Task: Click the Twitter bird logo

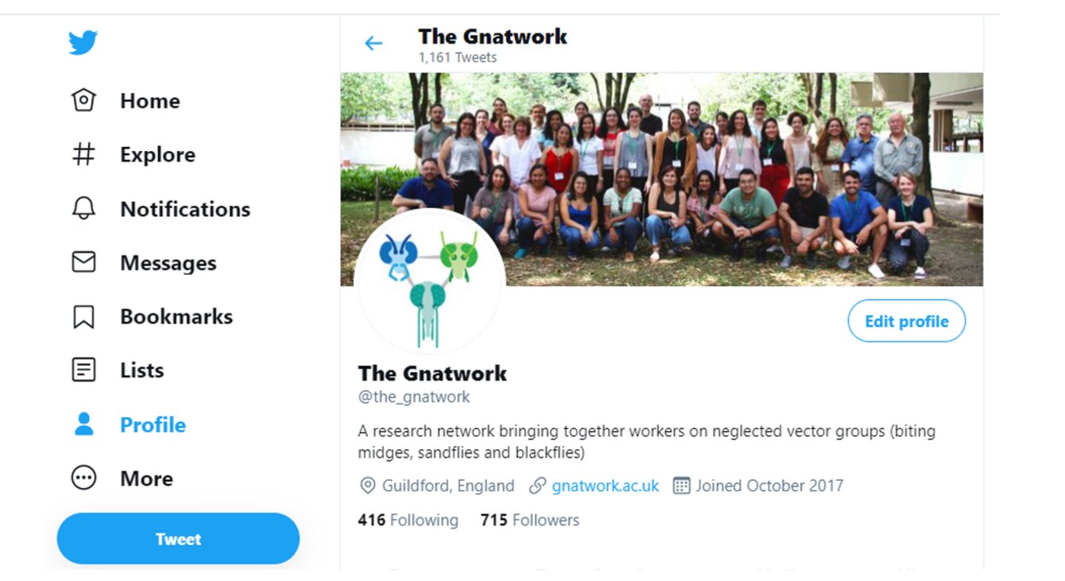Action: point(83,43)
